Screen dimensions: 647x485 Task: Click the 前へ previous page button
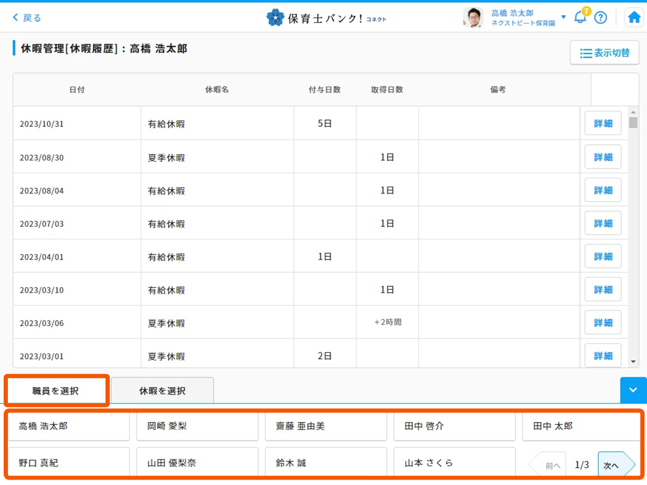pos(549,465)
